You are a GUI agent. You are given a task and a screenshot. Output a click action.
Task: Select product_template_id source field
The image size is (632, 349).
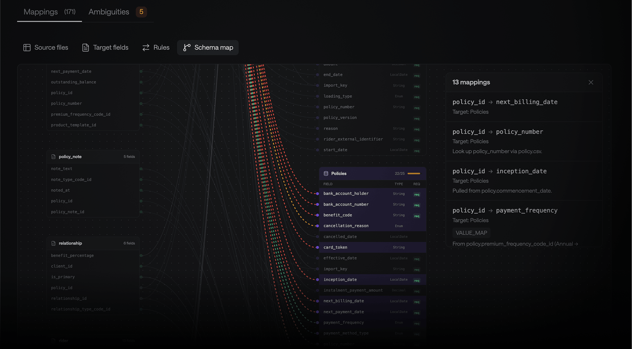click(x=93, y=125)
